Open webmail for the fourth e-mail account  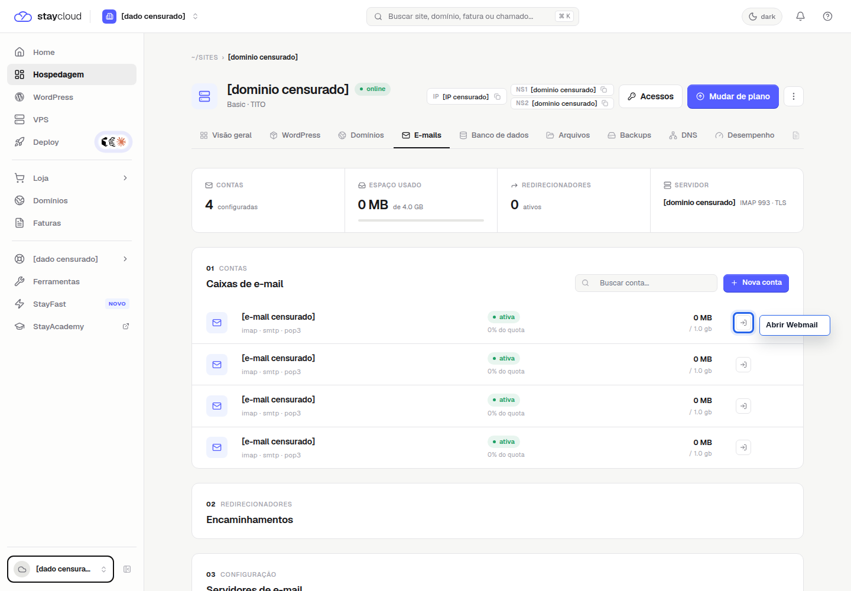coord(743,447)
